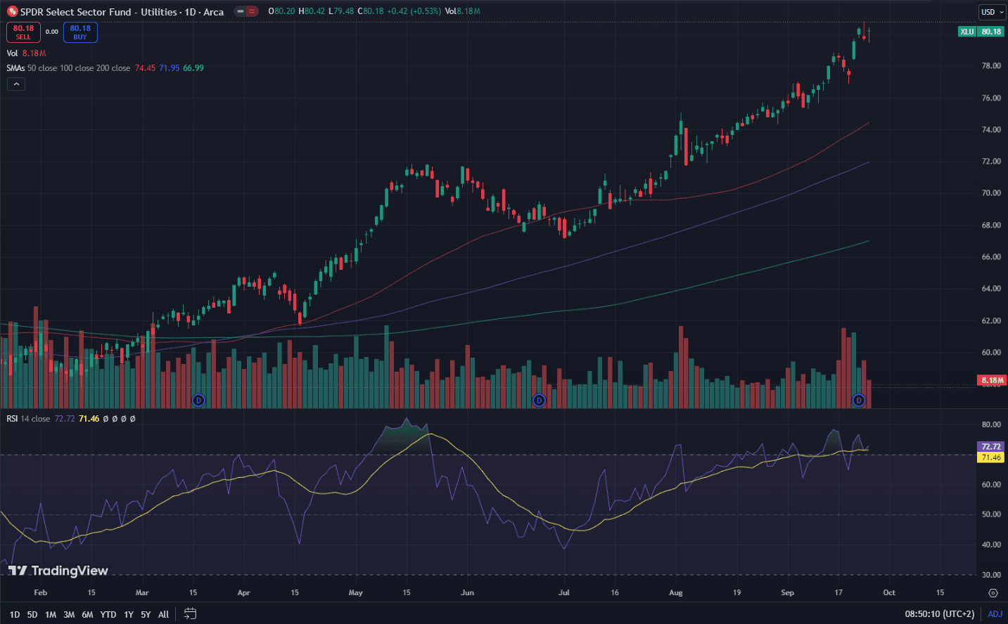The height and width of the screenshot is (624, 1008).
Task: Click the yellow 71.46 RSI-MA label
Action: [991, 457]
